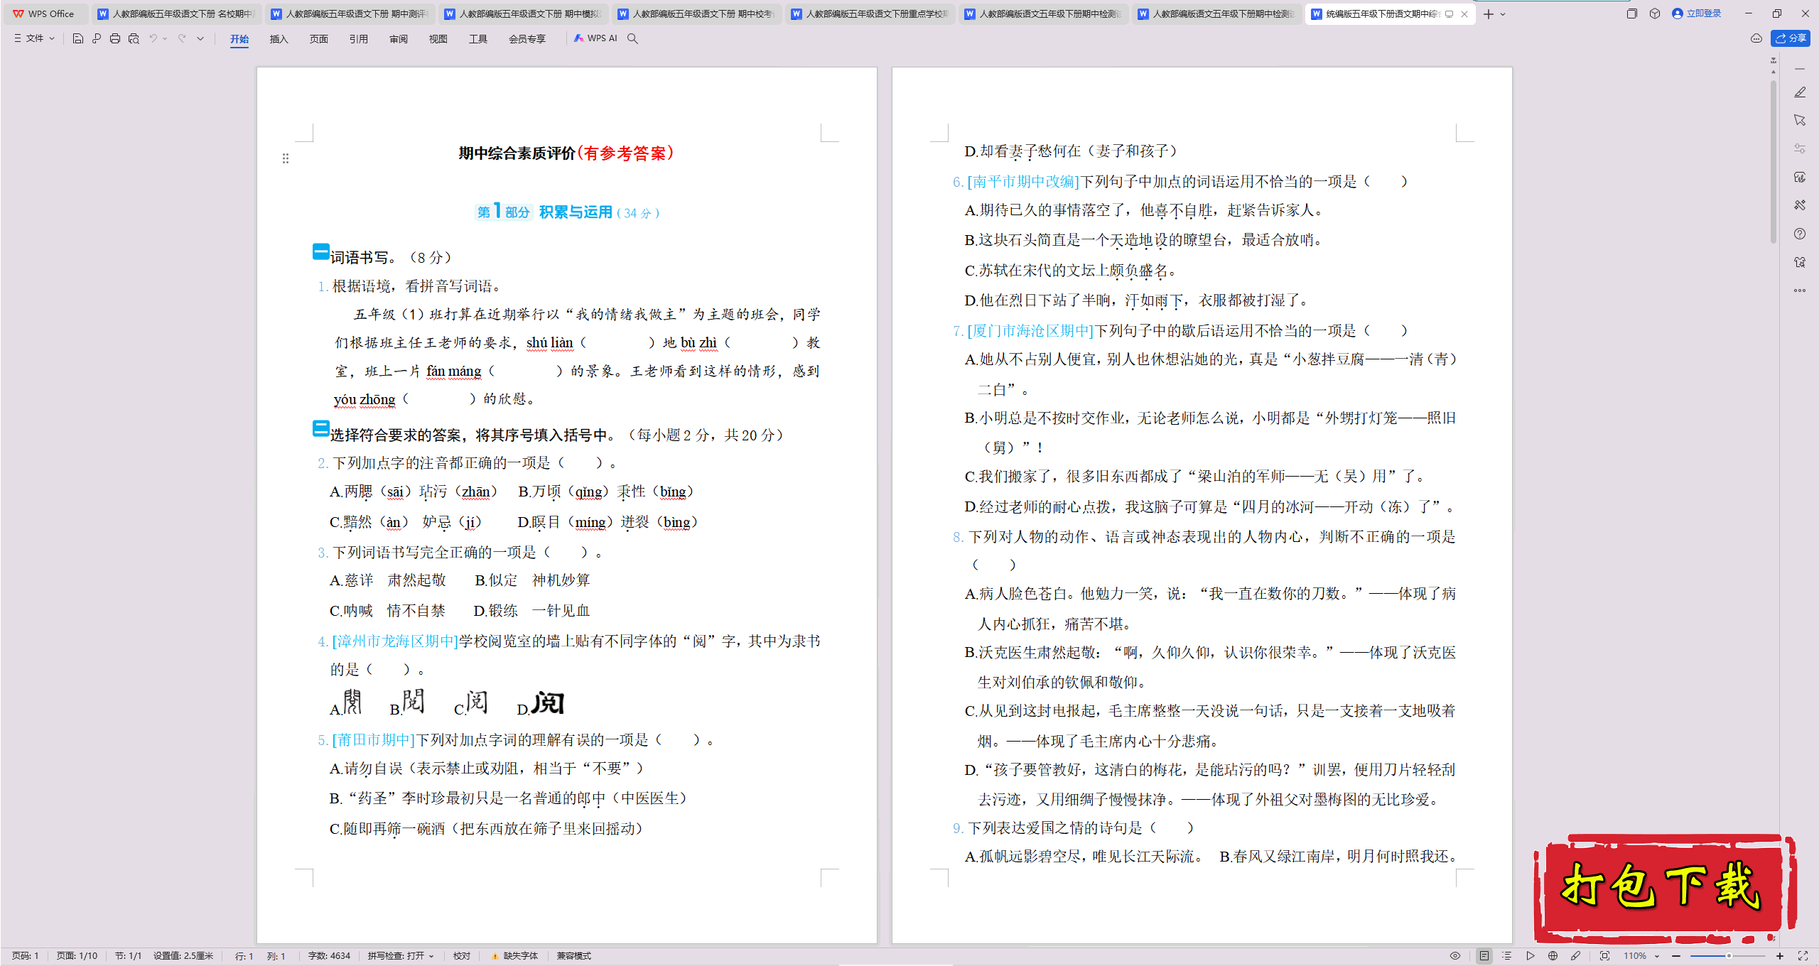
Task: Open the 工具 ribbon tab
Action: coord(478,39)
